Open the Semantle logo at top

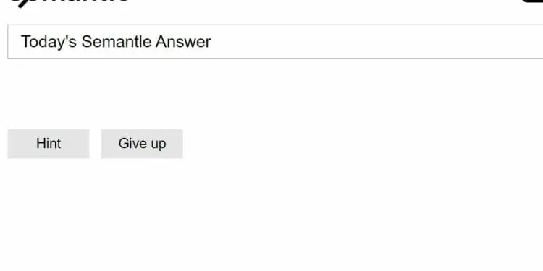[70, 3]
